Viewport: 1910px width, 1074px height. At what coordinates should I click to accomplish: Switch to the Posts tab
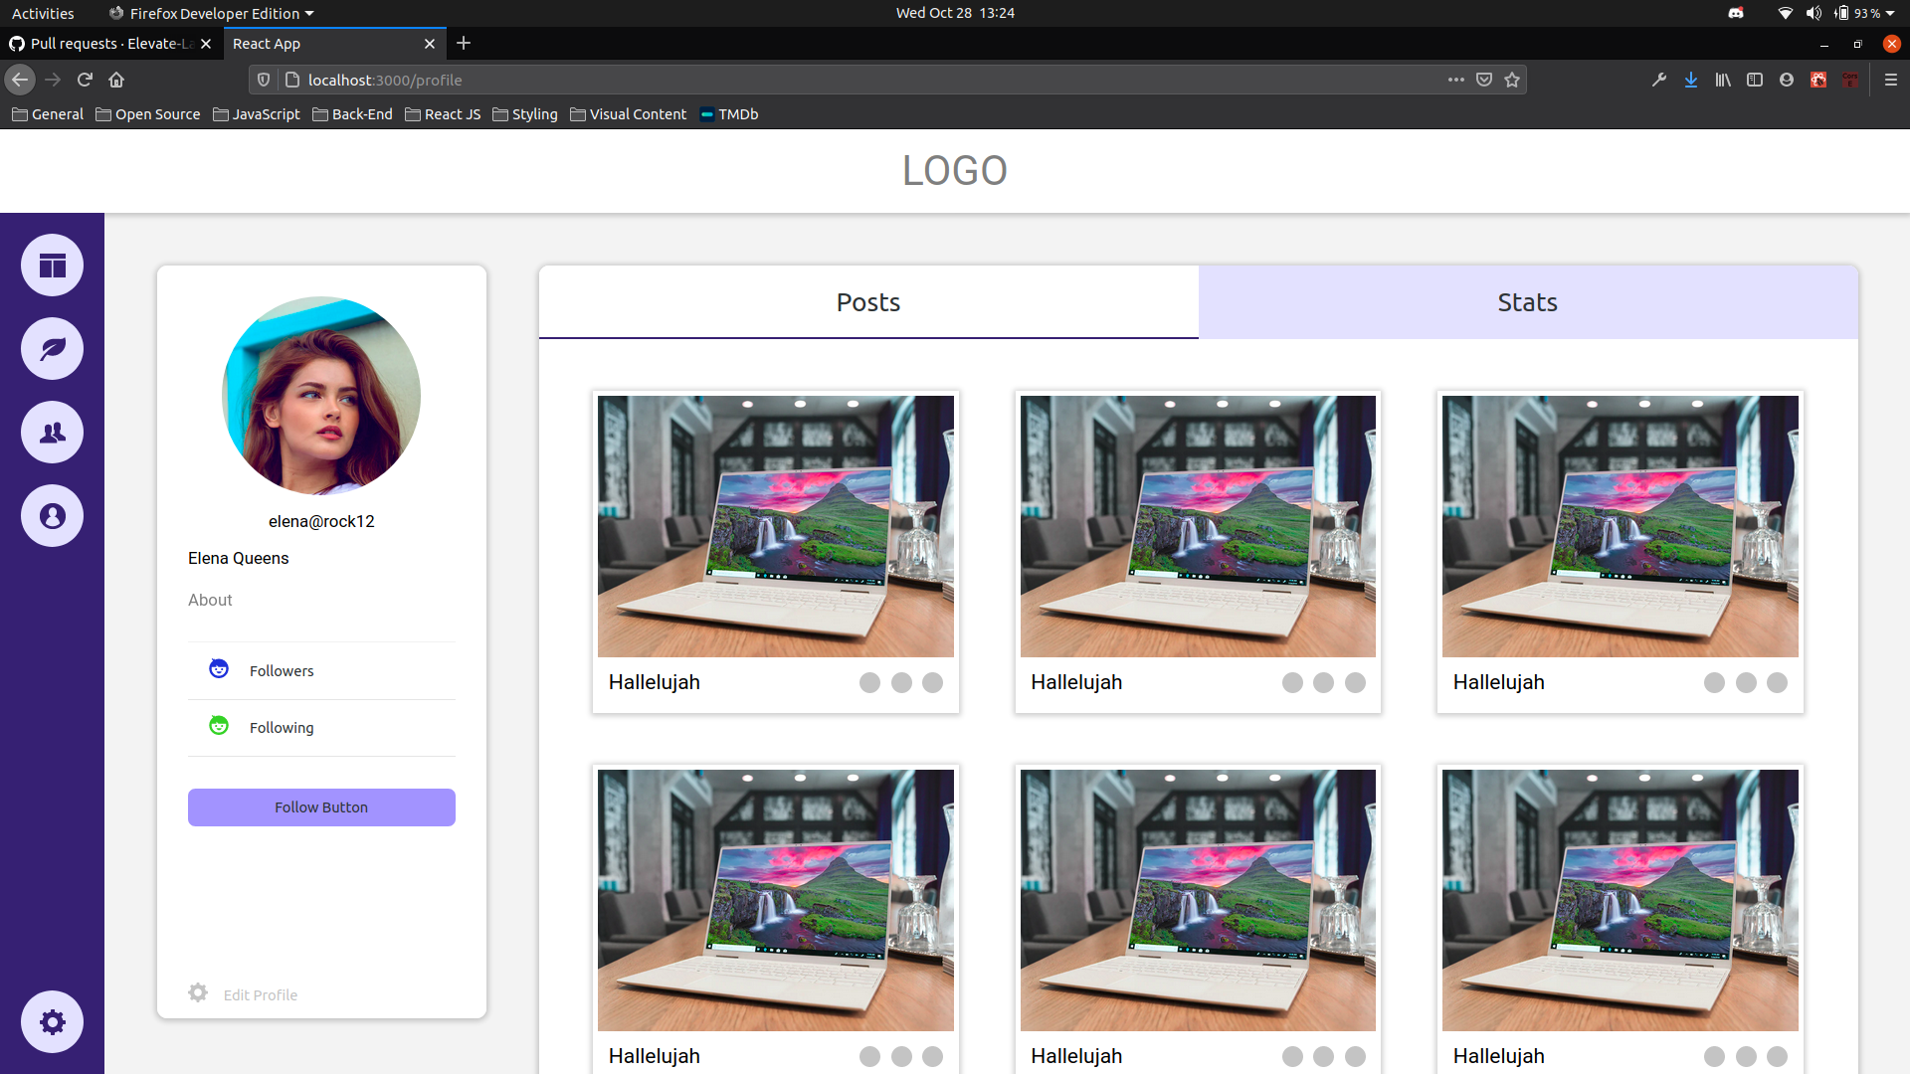tap(867, 301)
